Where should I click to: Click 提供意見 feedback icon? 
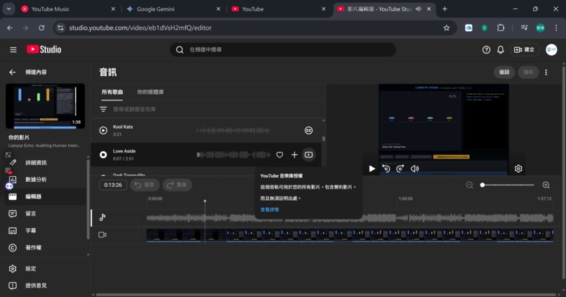point(13,286)
